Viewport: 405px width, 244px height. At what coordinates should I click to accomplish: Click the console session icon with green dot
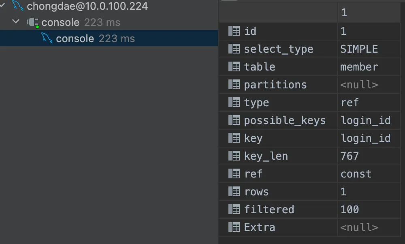pos(32,22)
